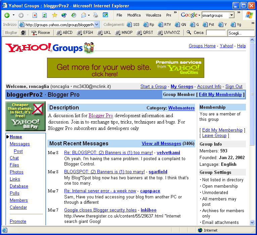Screen dimensions: 257x235
Task: Go to the Files section
Action: pyautogui.click(x=14, y=165)
